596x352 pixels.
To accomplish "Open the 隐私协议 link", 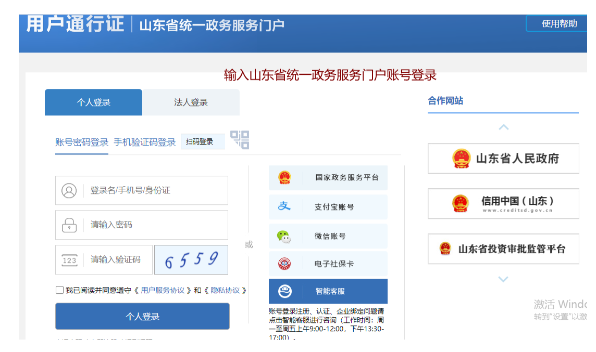I will pos(225,290).
